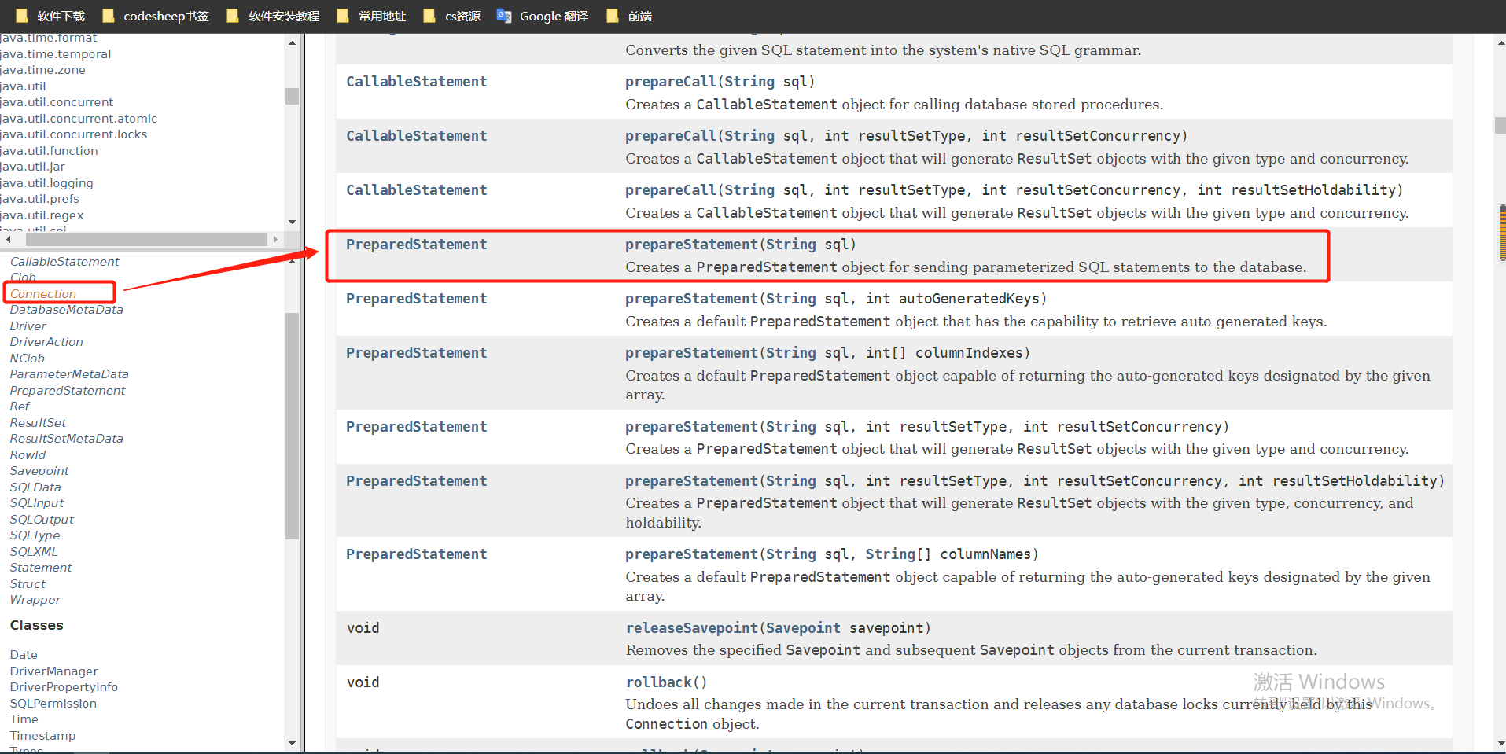Open the SQLPermission class
The width and height of the screenshot is (1506, 754).
(x=53, y=704)
